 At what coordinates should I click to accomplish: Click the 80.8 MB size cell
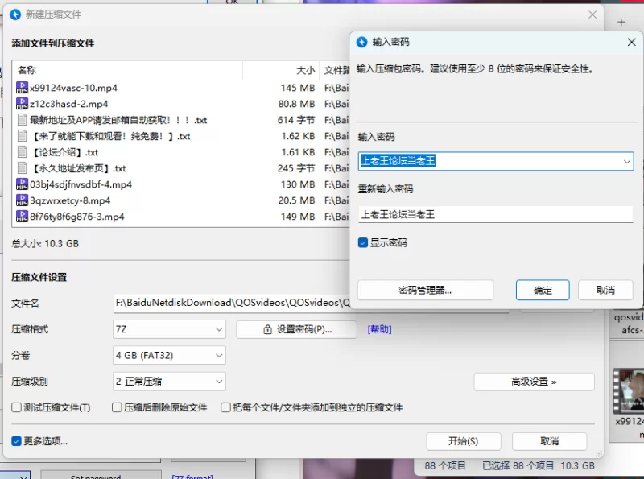[296, 104]
